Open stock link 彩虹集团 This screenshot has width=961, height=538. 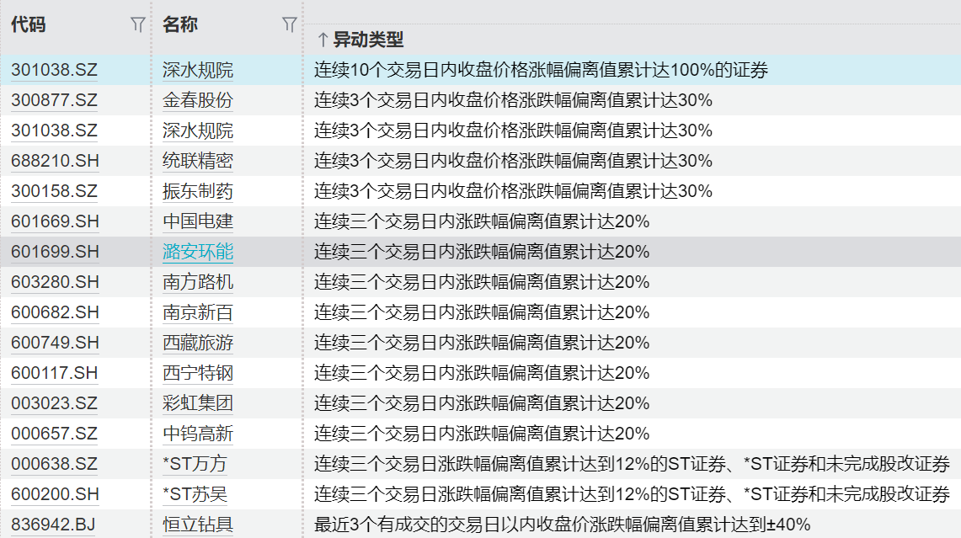198,403
